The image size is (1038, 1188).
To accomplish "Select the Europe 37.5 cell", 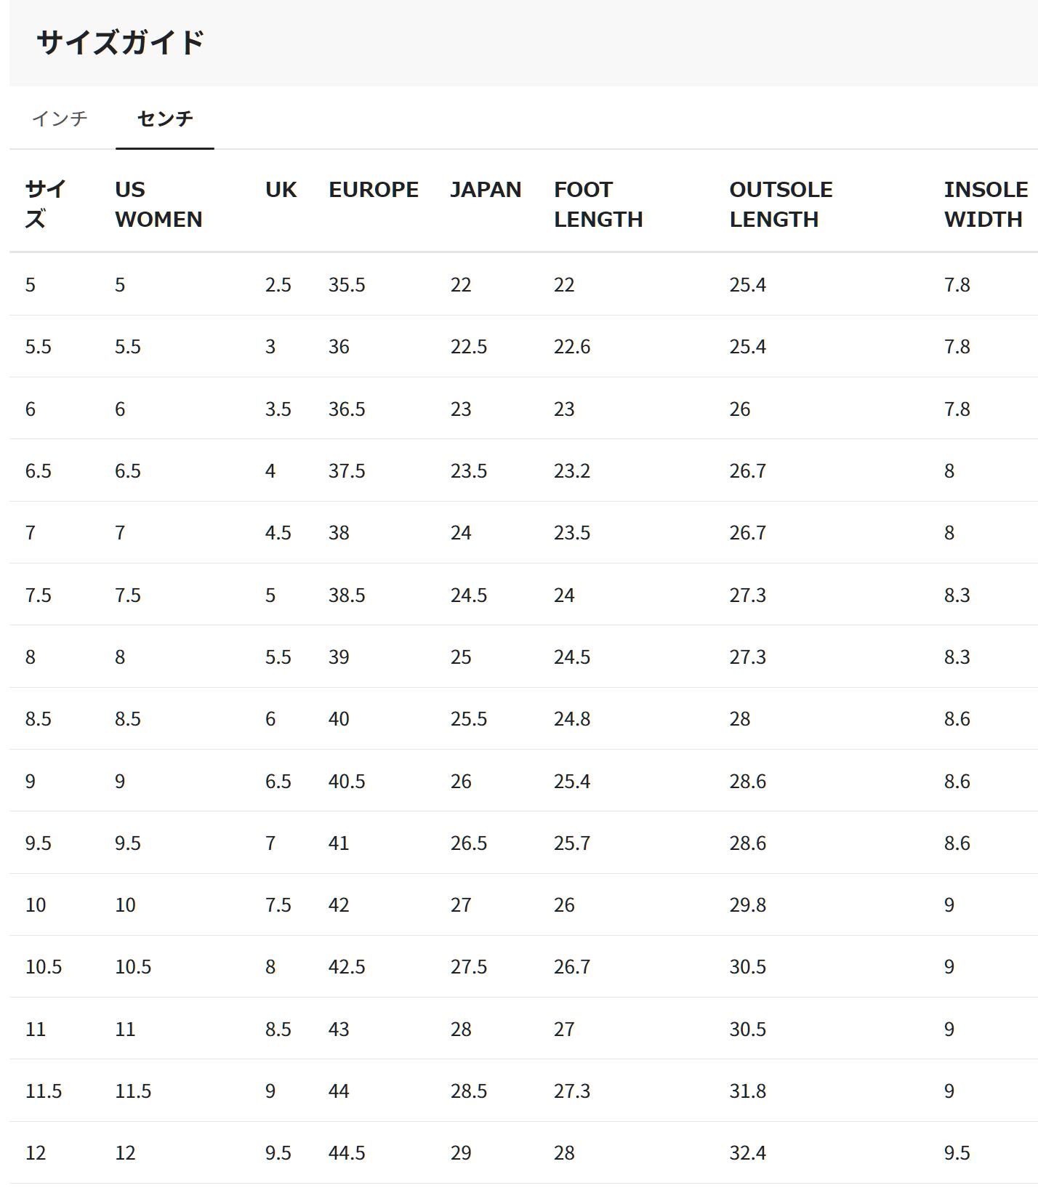I will [x=347, y=471].
